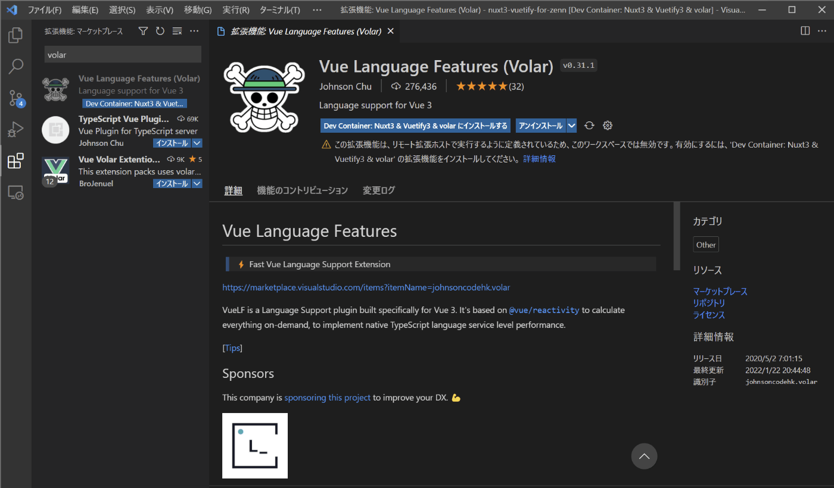
Task: Open editor more actions ellipsis
Action: (x=822, y=31)
